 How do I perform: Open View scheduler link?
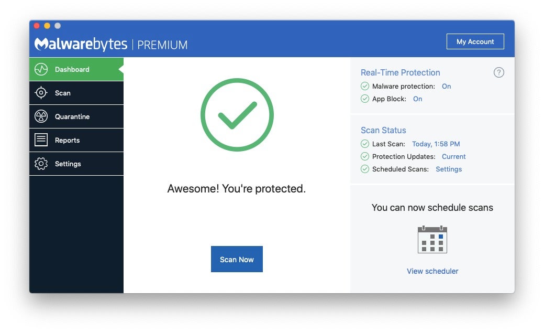coord(432,271)
